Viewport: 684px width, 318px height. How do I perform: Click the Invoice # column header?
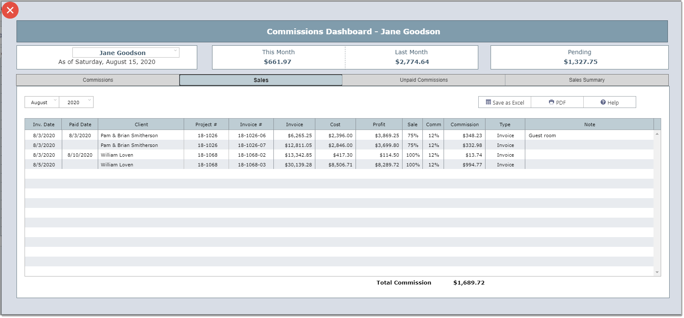click(x=251, y=124)
